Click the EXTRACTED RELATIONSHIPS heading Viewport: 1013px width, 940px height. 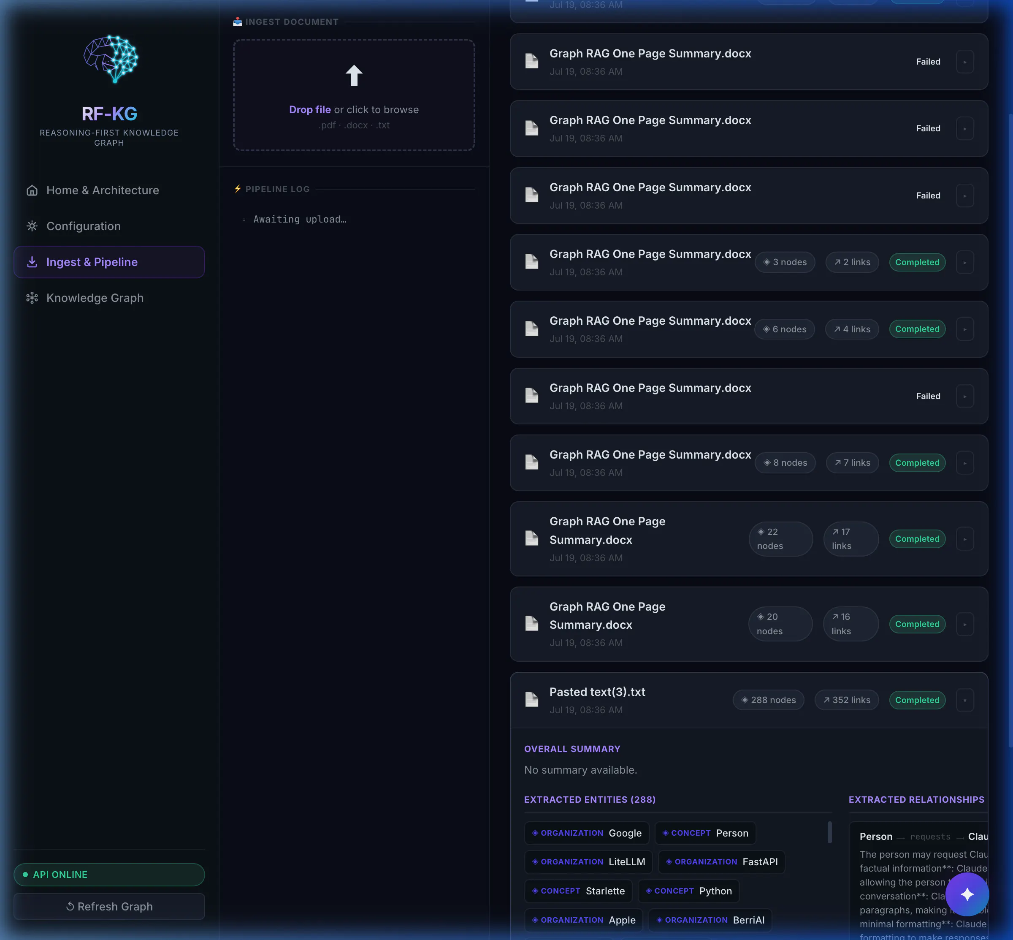click(916, 800)
